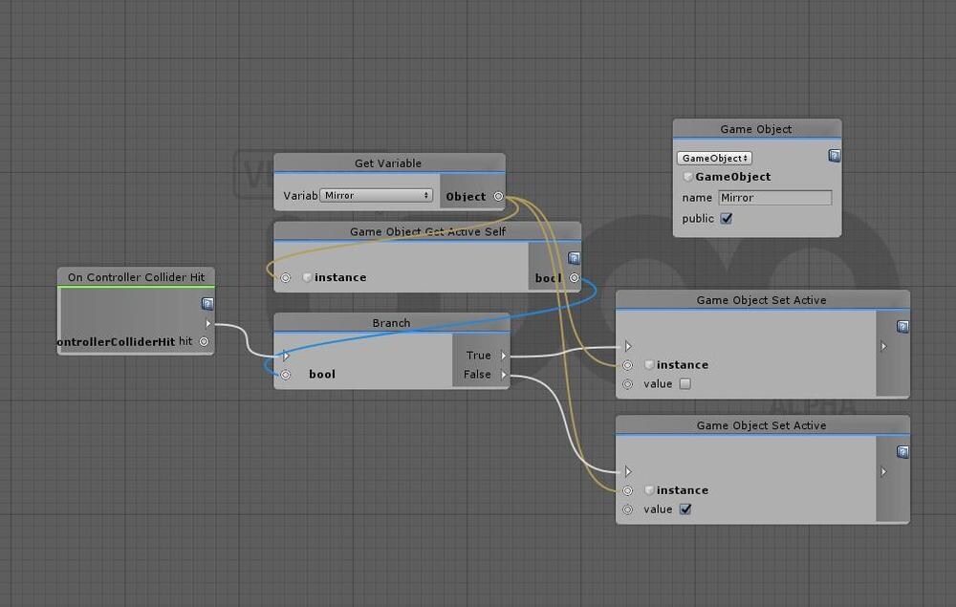Click the GameObject bold label in Game Object node
Image resolution: width=956 pixels, height=607 pixels.
click(733, 177)
